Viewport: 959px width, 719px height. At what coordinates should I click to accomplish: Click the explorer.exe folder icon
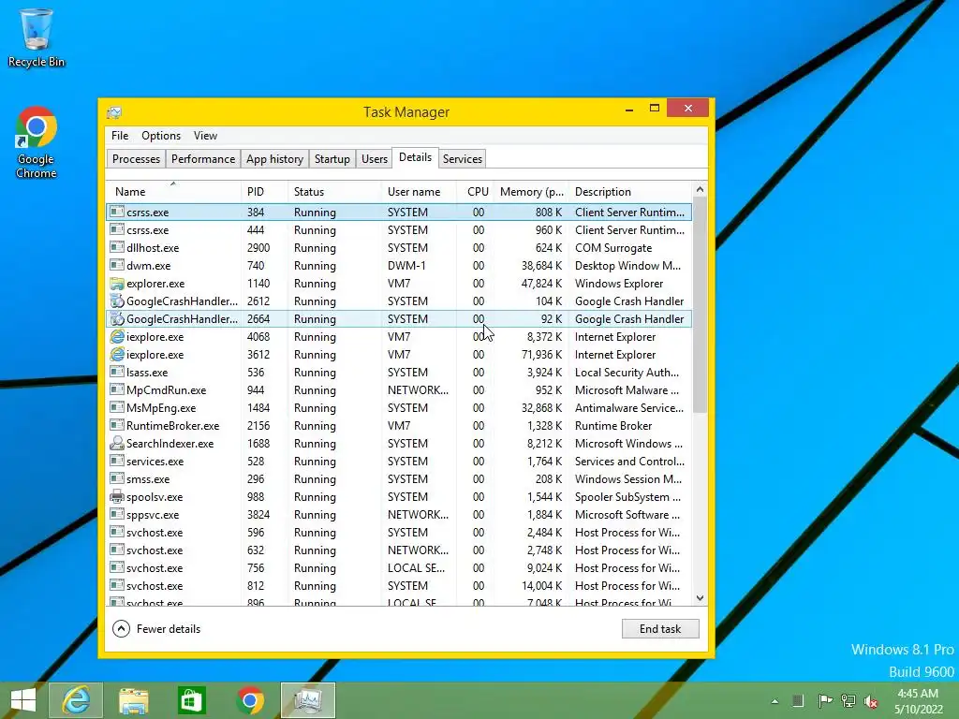tap(117, 284)
